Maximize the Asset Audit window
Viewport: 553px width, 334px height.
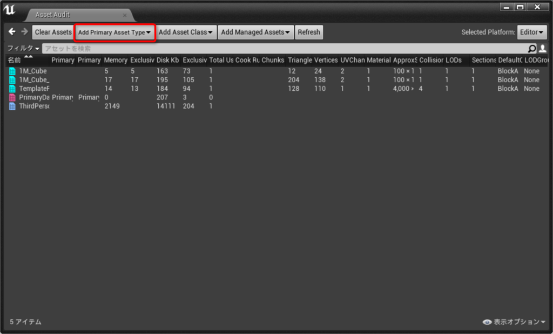click(x=520, y=6)
